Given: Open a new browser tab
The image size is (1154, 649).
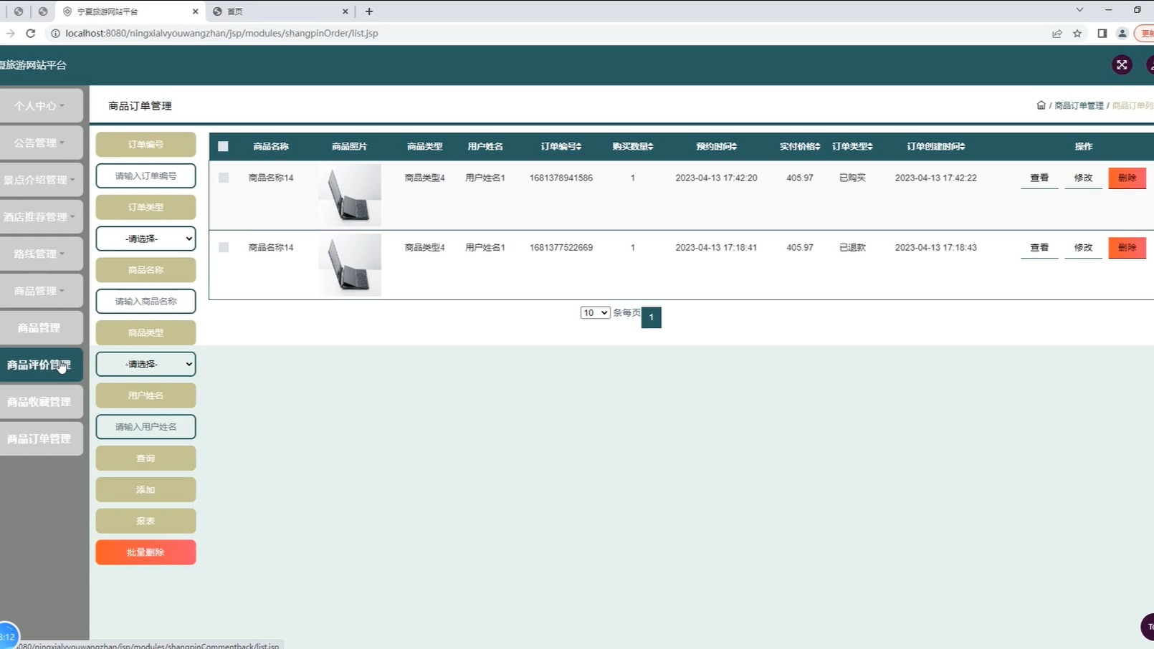Looking at the screenshot, I should click(x=369, y=11).
